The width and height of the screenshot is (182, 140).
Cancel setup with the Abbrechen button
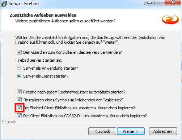(163, 131)
